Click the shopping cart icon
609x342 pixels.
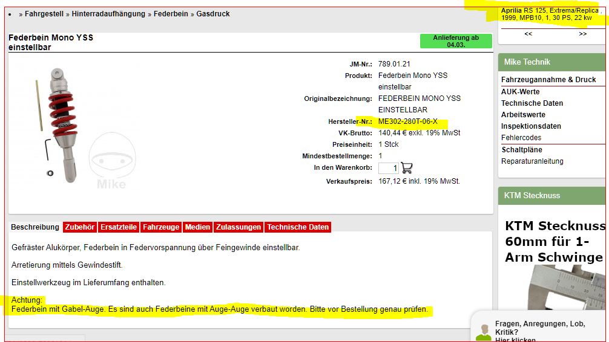pyautogui.click(x=407, y=168)
